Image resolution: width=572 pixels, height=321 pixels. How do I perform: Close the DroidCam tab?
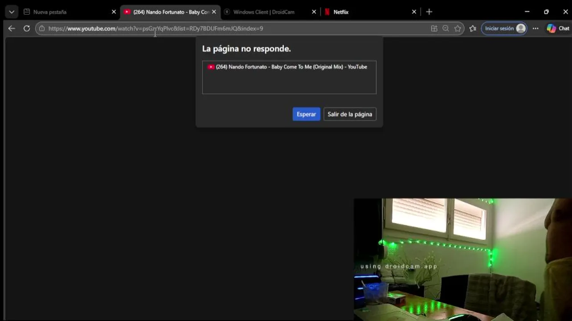coord(314,12)
